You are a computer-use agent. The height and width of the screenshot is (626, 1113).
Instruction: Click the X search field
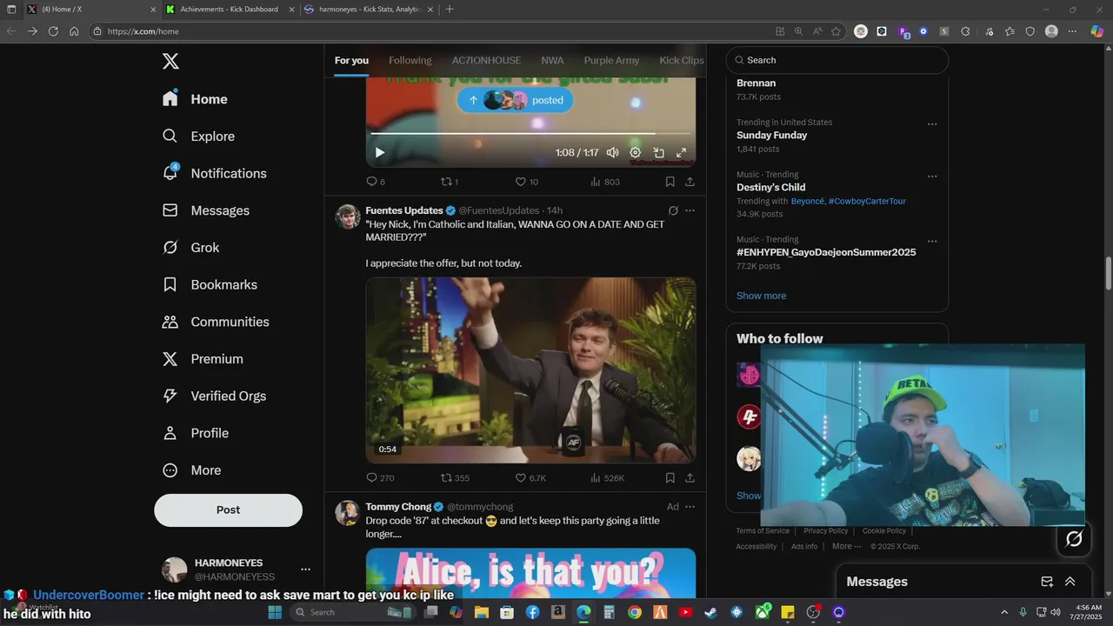coord(837,60)
